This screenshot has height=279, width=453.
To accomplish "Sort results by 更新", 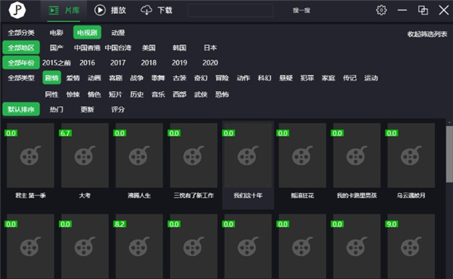I will click(88, 109).
